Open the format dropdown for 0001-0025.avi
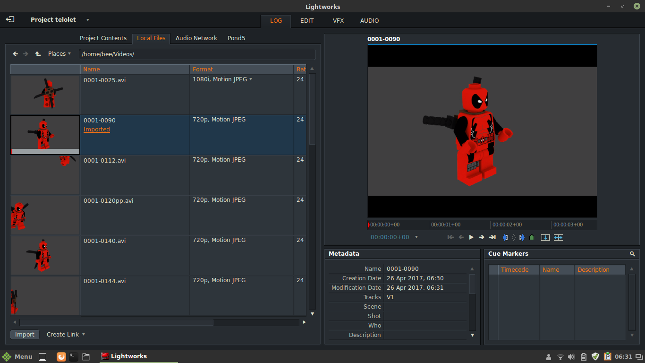This screenshot has height=363, width=645. 251,79
